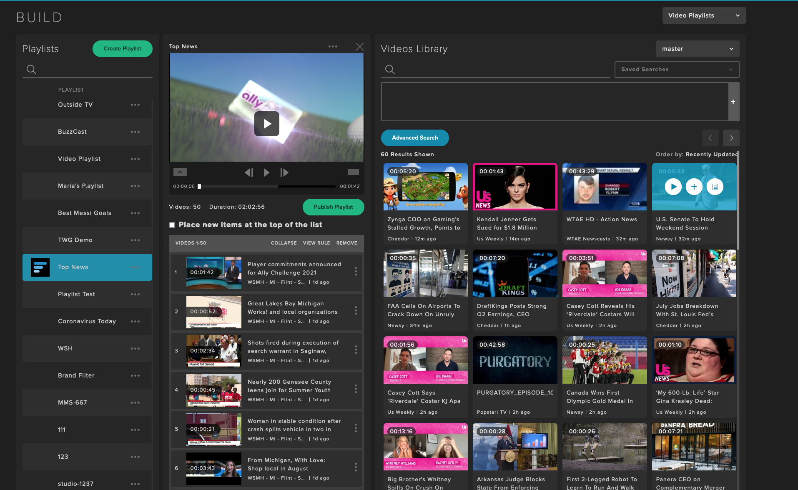Collapse the player with the up-arrow icon
Image resolution: width=798 pixels, height=490 pixels.
click(180, 172)
